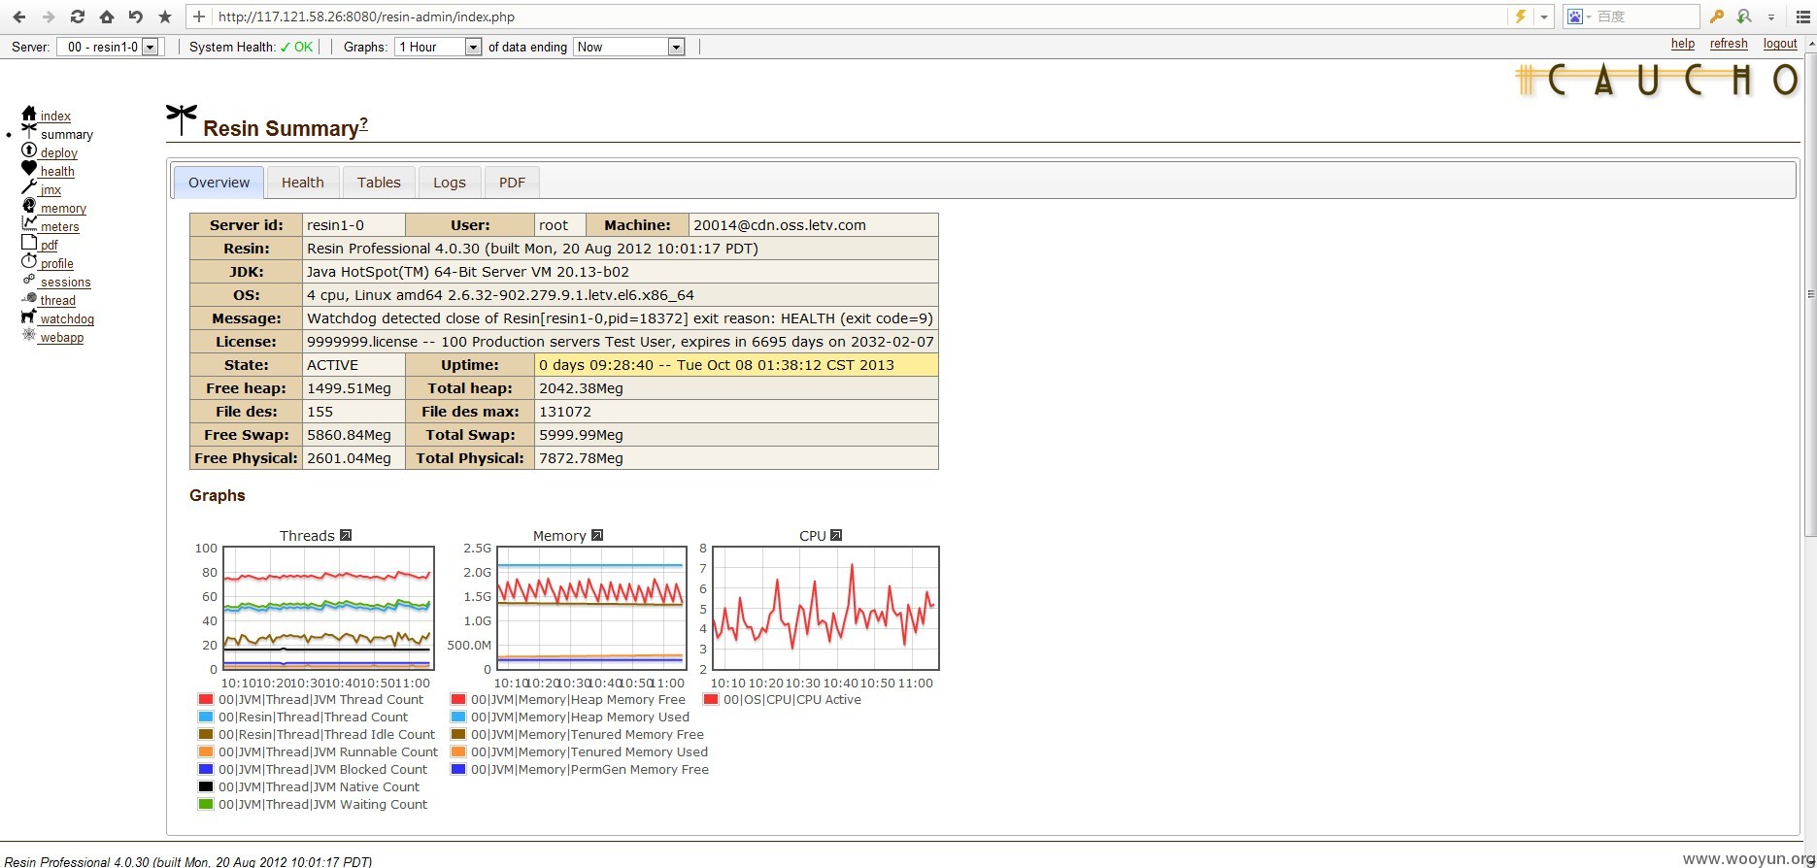The width and height of the screenshot is (1817, 868).
Task: Click the profile stopwatch icon
Action: 29,261
